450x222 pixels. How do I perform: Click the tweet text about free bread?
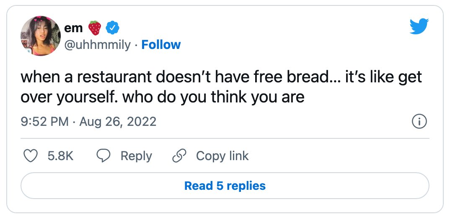click(x=221, y=87)
